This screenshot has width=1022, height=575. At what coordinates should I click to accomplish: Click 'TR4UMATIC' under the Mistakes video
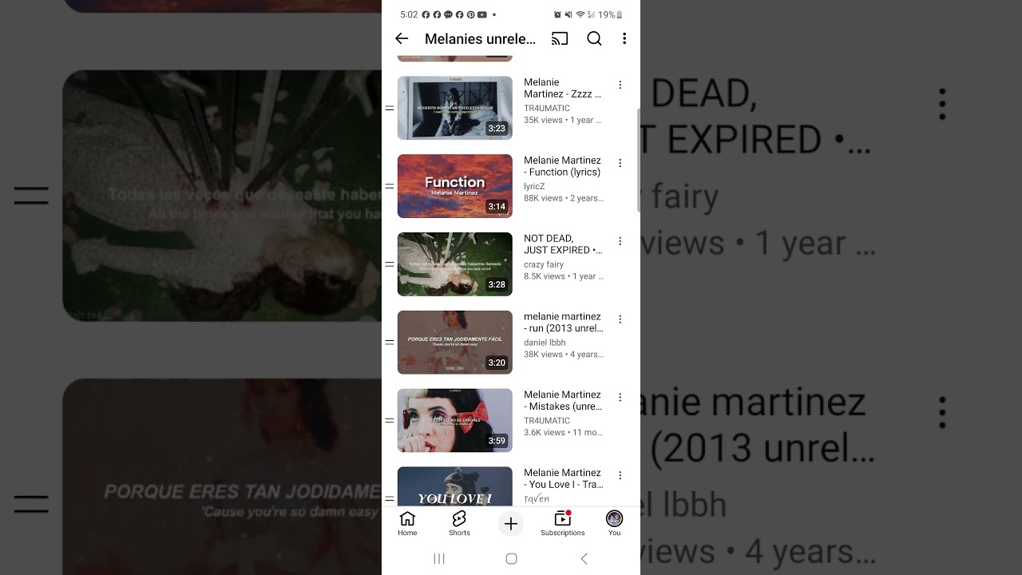[x=547, y=421]
